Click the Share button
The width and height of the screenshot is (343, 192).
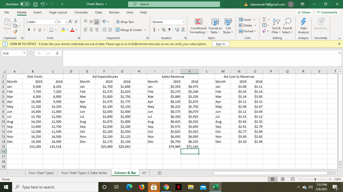tap(304, 12)
